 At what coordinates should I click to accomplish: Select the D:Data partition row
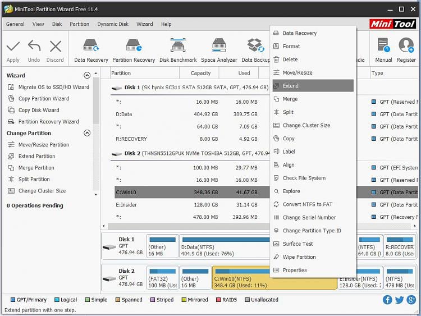(x=192, y=114)
